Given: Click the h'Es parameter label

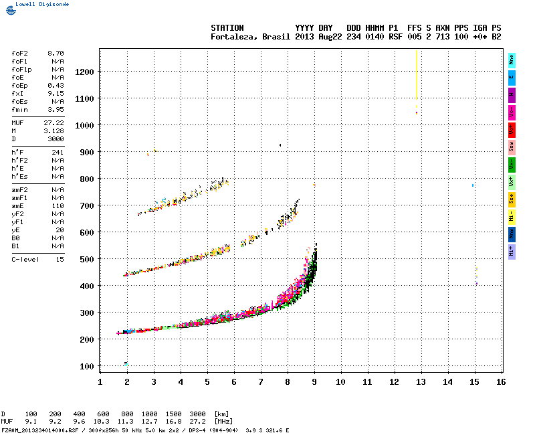Looking at the screenshot, I should click(x=19, y=177).
